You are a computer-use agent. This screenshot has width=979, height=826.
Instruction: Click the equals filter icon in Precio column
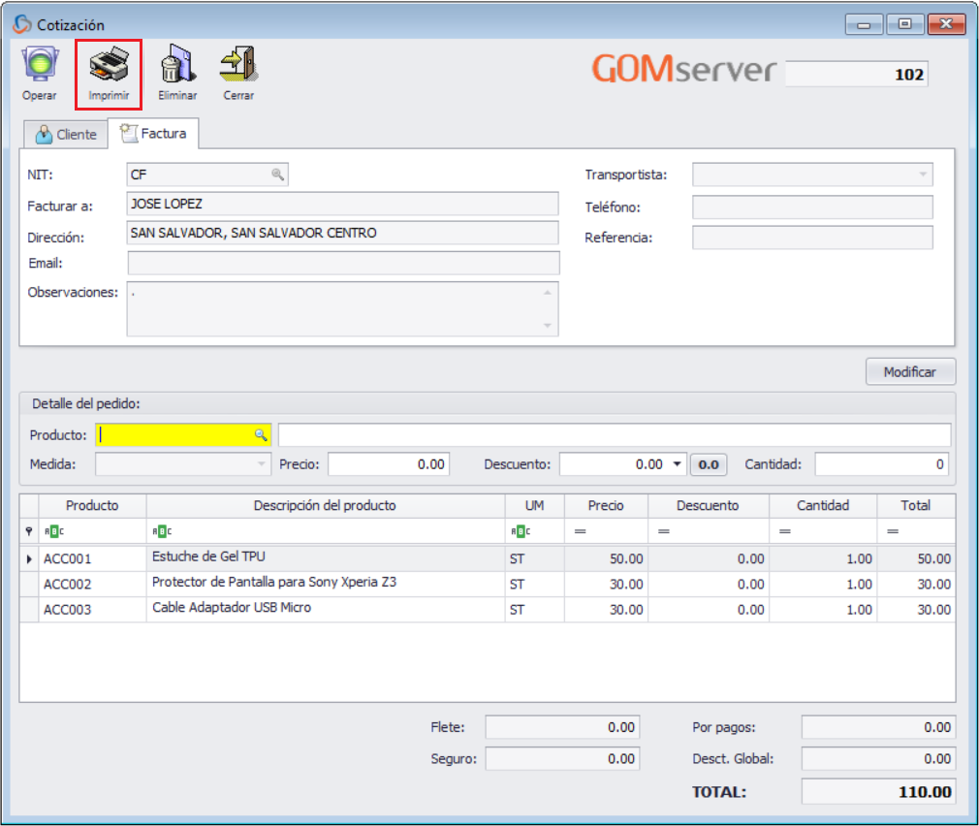coord(583,532)
